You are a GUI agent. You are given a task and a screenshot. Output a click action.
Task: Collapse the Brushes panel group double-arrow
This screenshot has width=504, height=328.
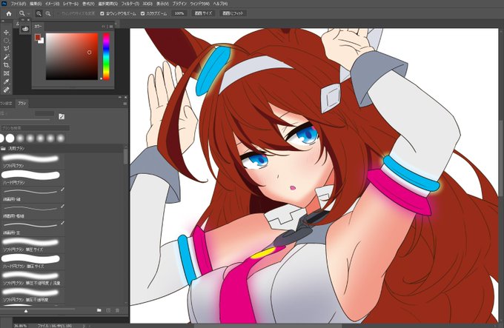point(120,97)
